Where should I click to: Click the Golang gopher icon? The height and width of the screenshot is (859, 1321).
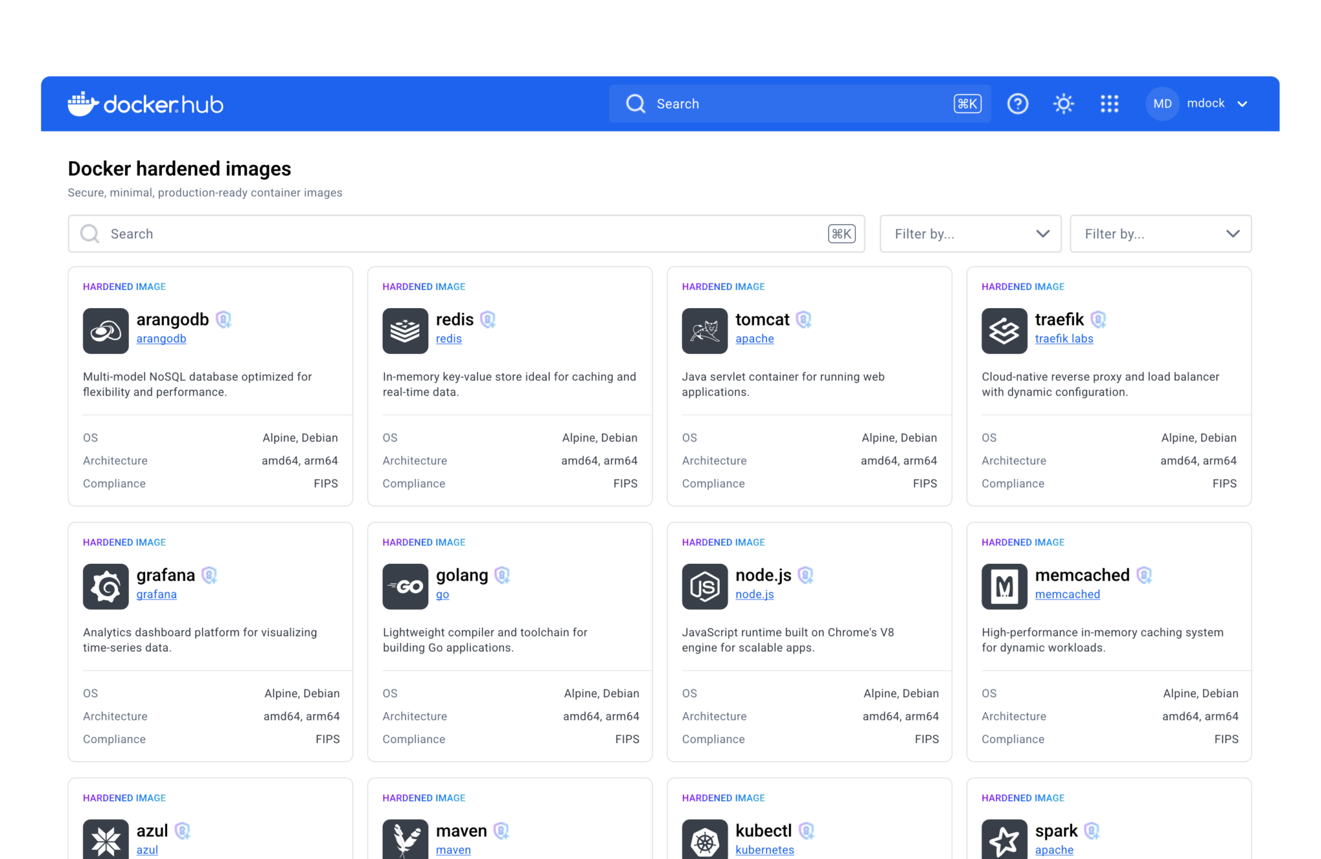pyautogui.click(x=405, y=586)
